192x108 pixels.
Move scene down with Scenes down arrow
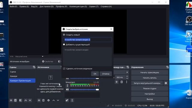30,100
